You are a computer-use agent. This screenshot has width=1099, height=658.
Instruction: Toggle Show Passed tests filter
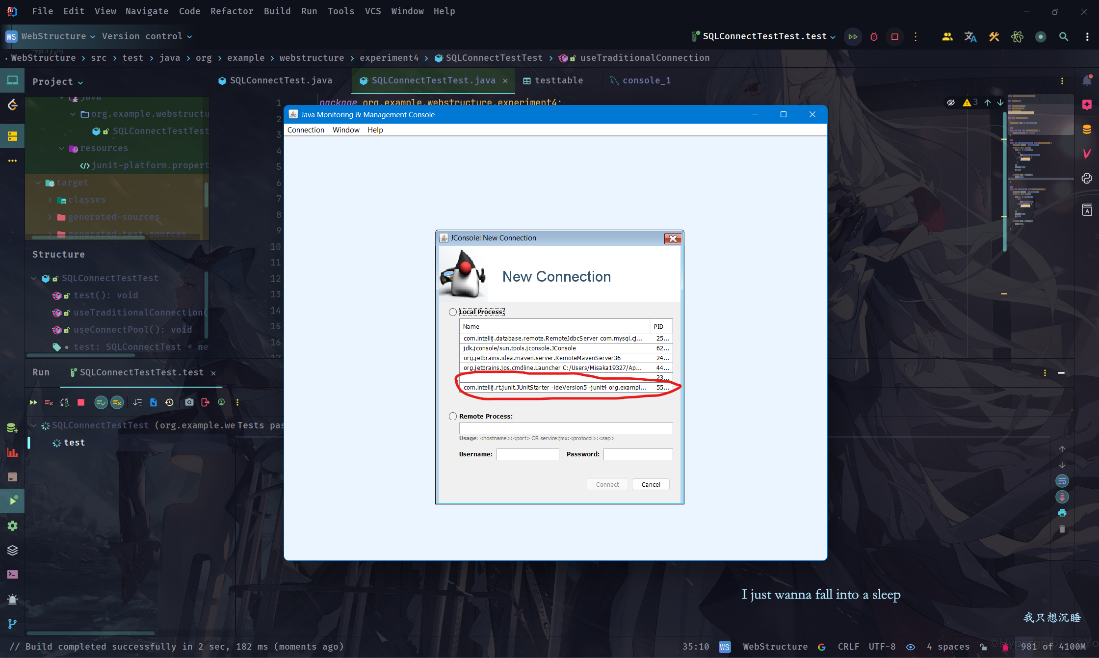pyautogui.click(x=101, y=402)
